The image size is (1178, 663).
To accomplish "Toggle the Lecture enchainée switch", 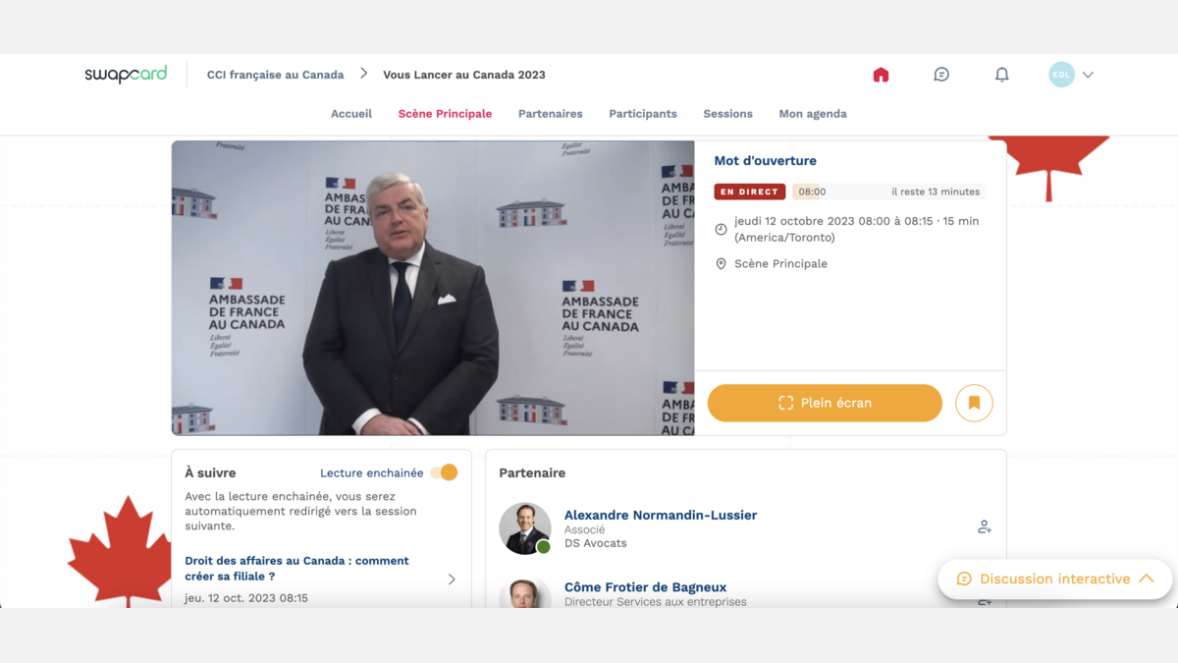I will click(x=444, y=472).
